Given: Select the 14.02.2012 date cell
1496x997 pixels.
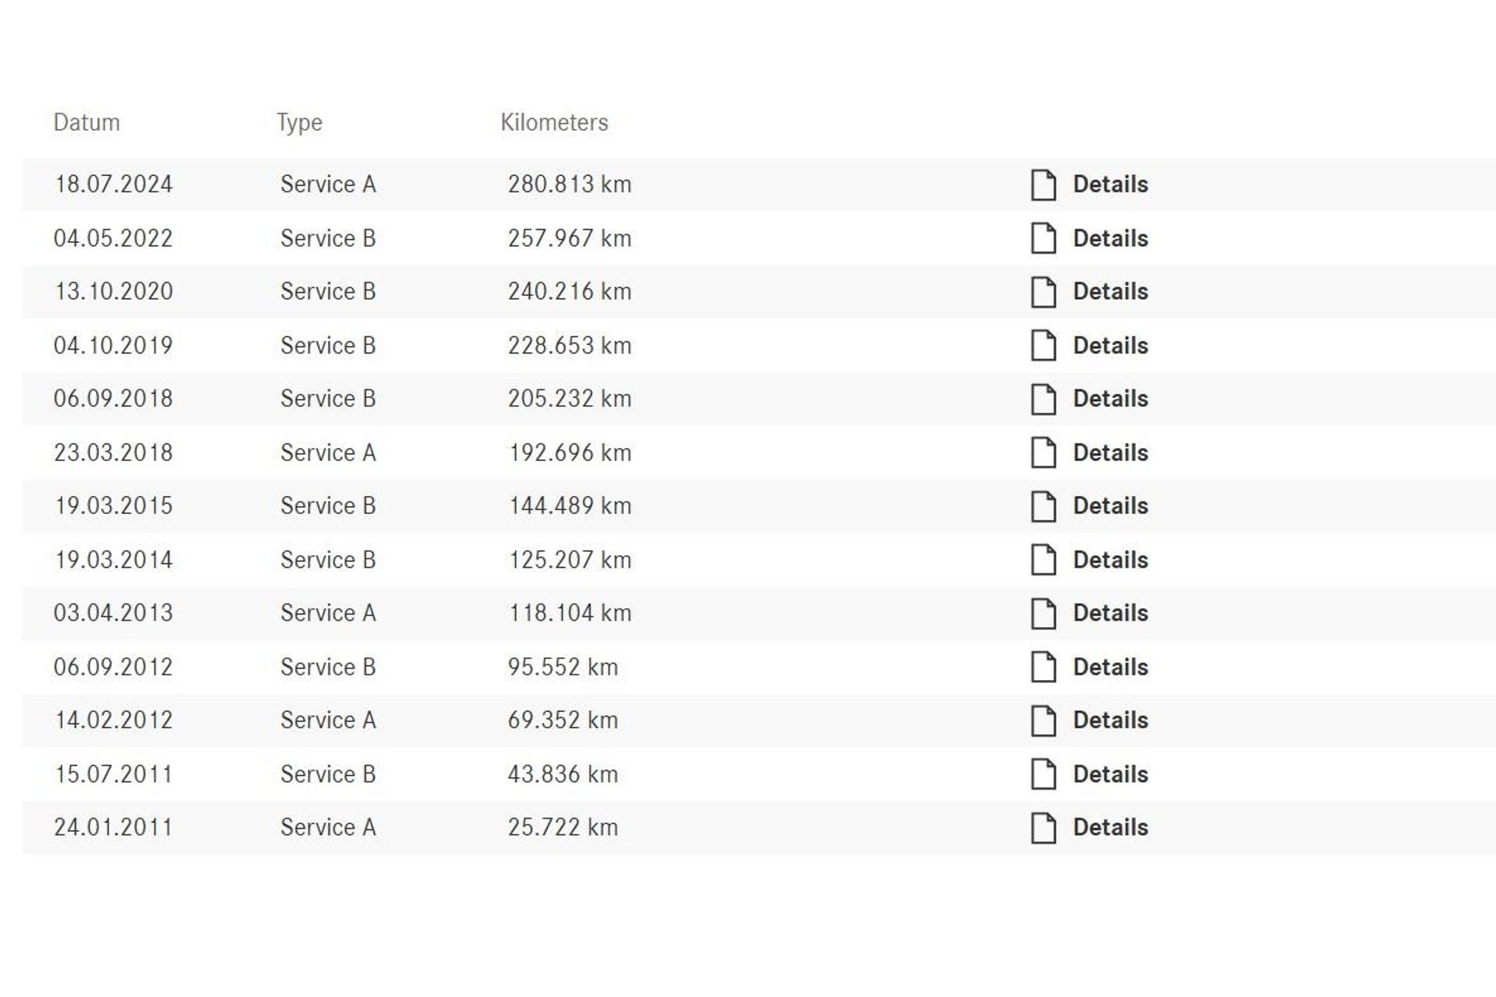Looking at the screenshot, I should point(114,720).
